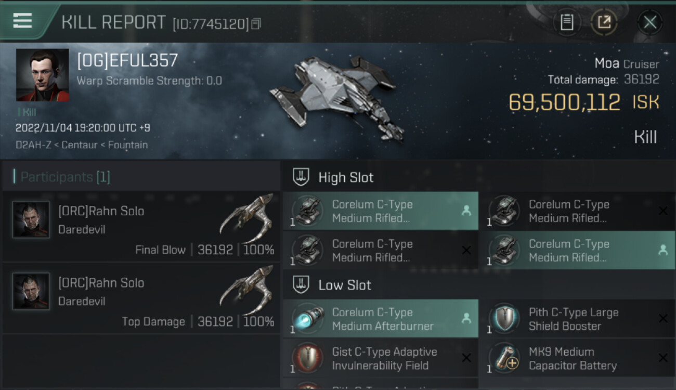The width and height of the screenshot is (676, 390).
Task: Click the X mark on the Shield Booster row
Action: point(663,319)
